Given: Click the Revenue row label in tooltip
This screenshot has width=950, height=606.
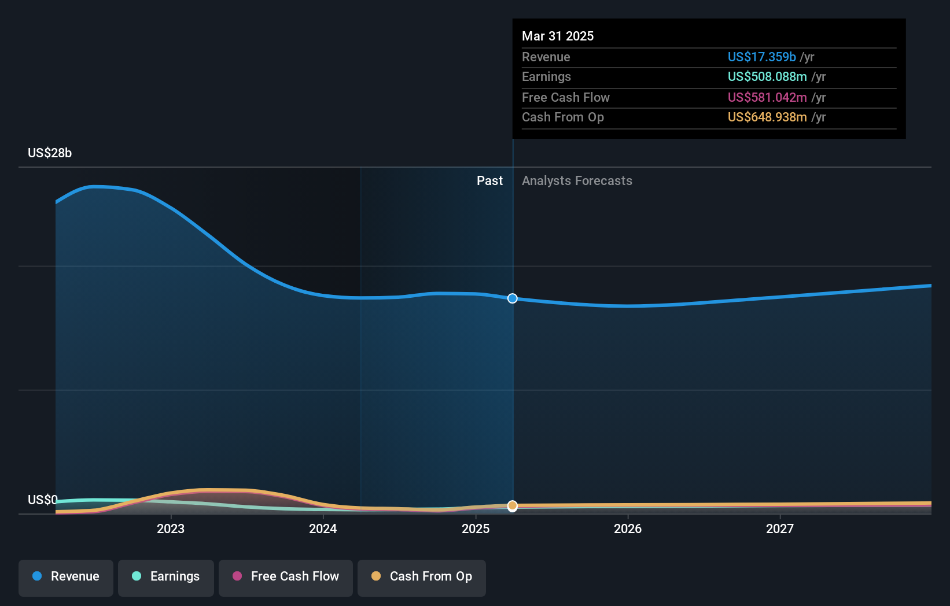Looking at the screenshot, I should click(x=546, y=57).
